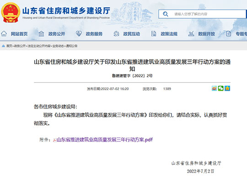Click the starred page icon beside 专题
Screen dimensions: 247x183
(229, 33)
